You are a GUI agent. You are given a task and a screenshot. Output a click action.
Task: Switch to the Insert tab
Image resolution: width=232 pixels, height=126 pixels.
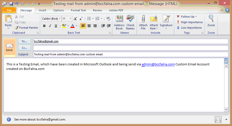pyautogui.click(x=42, y=10)
